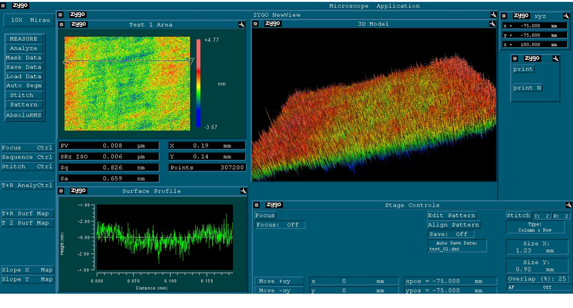The width and height of the screenshot is (573, 308).
Task: Open the Test 1 Area window menu box
Action: (x=62, y=24)
